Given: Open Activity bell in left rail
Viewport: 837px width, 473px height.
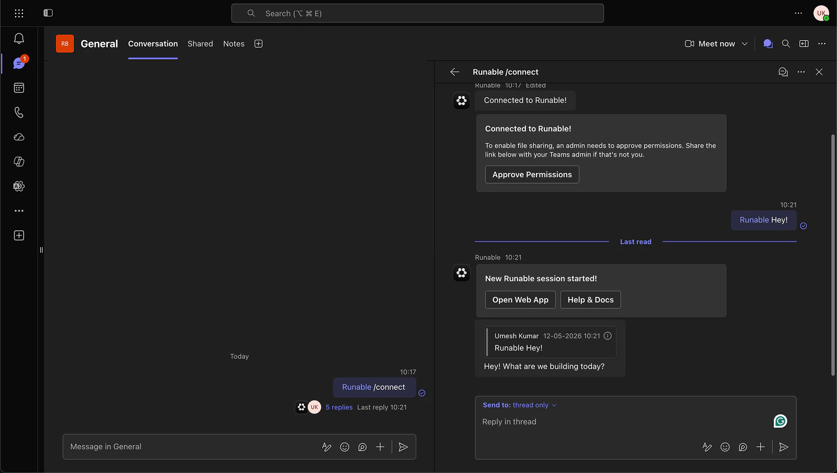Looking at the screenshot, I should [19, 39].
